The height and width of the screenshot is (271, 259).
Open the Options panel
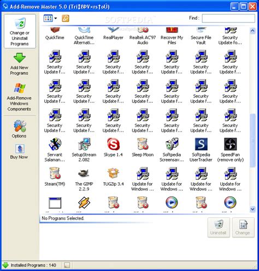click(x=19, y=129)
